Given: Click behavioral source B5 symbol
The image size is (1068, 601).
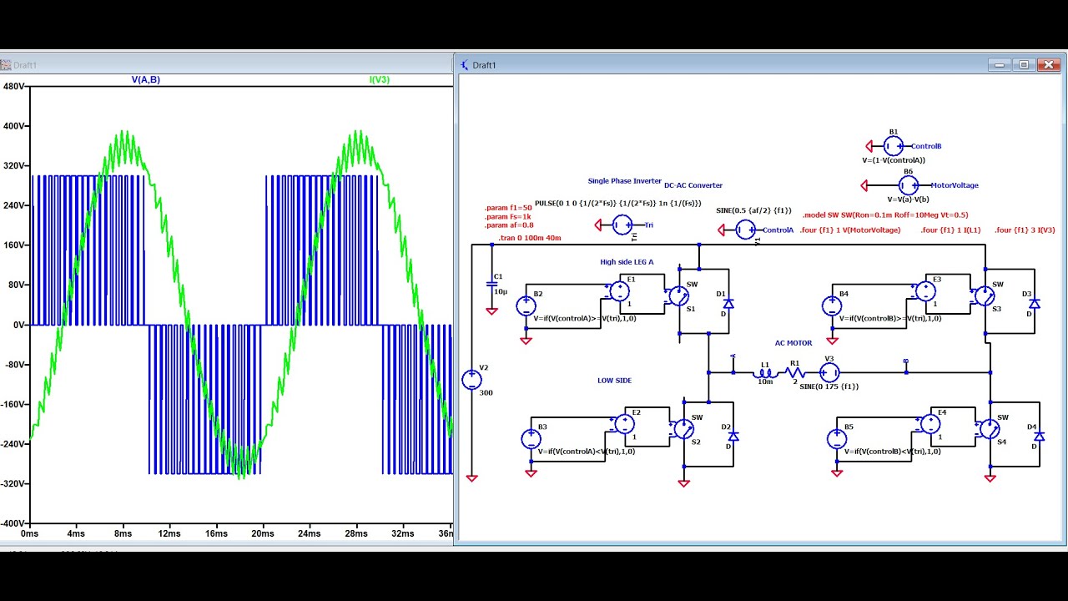Looking at the screenshot, I should point(837,439).
